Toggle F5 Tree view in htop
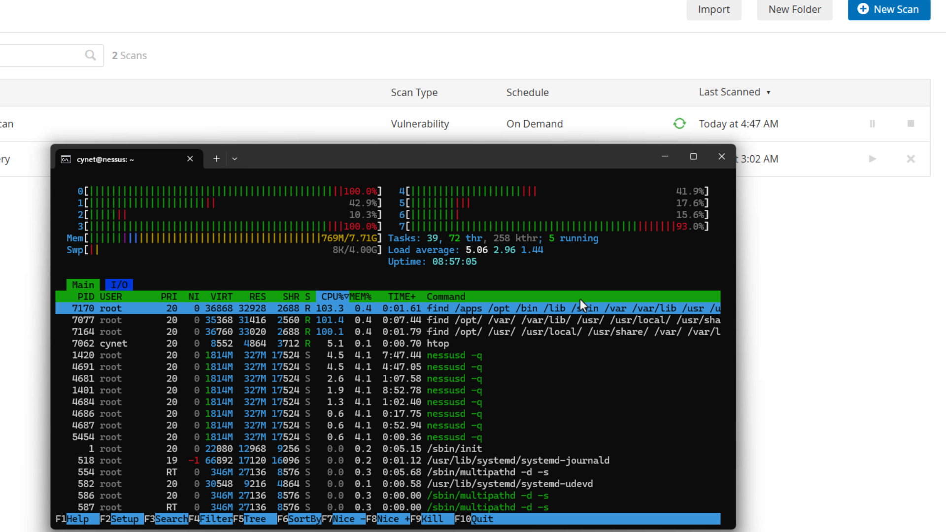 (x=254, y=519)
